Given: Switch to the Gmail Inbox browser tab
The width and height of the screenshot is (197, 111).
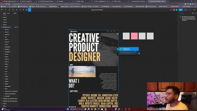Looking at the screenshot, I should pos(101,1).
